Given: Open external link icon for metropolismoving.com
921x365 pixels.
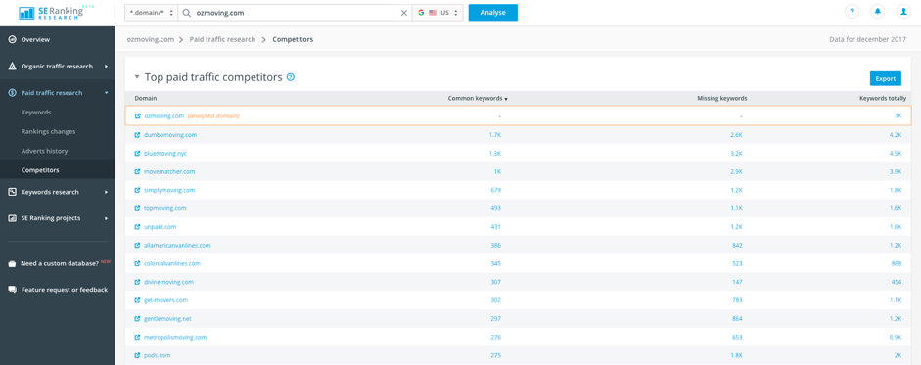Looking at the screenshot, I should (137, 338).
